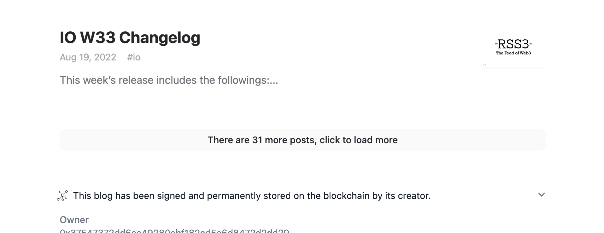Click the left blue dash of RSS3 logo
Viewport: 604px width, 233px height.
tap(496, 44)
